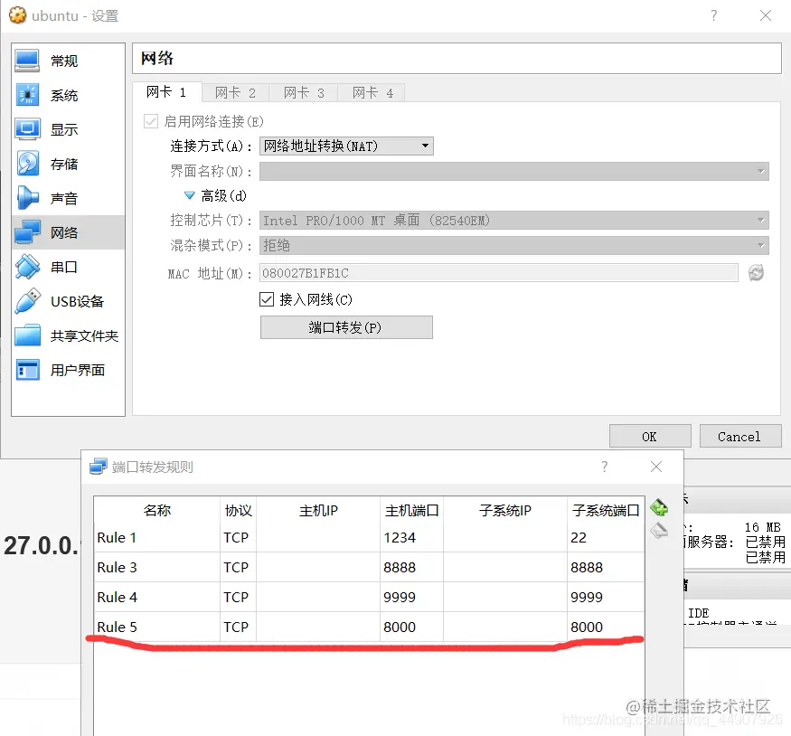This screenshot has height=736, width=791.
Task: Select the 网卡 4 tab
Action: 372,91
